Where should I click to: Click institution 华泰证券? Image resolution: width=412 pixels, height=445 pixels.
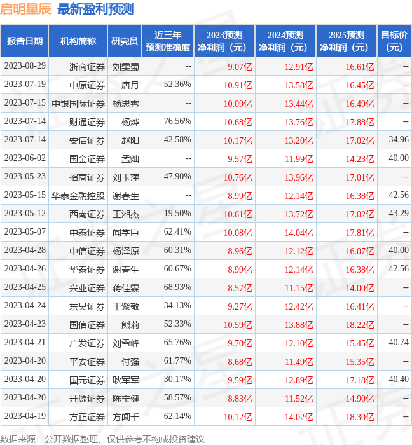click(87, 270)
